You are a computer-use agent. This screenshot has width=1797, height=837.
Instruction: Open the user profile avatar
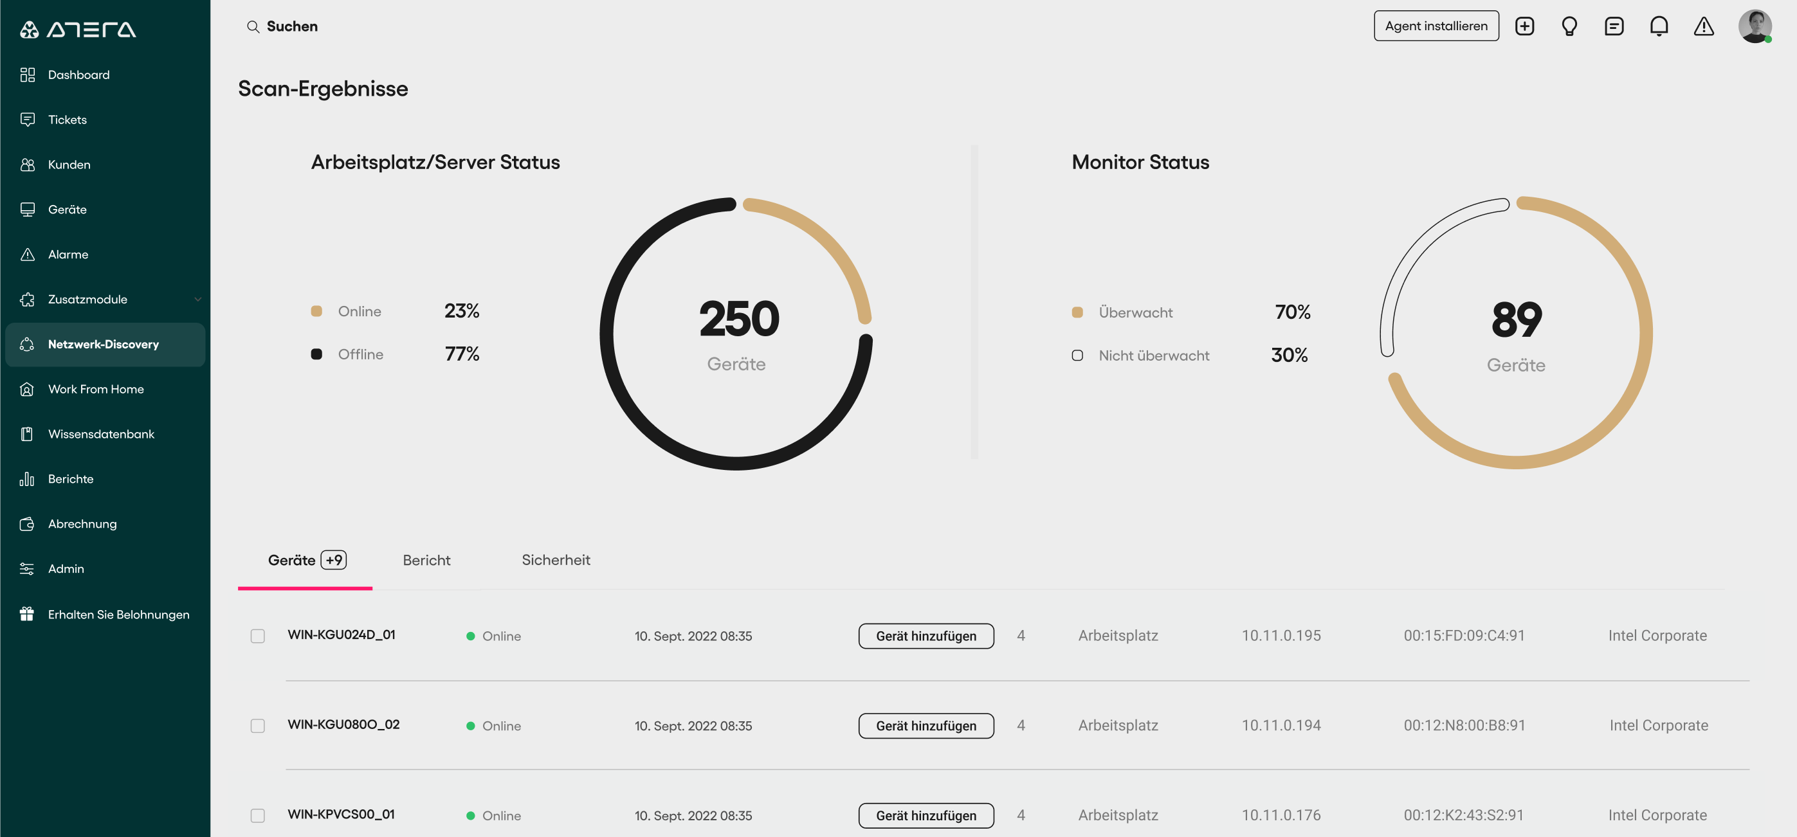(1755, 26)
